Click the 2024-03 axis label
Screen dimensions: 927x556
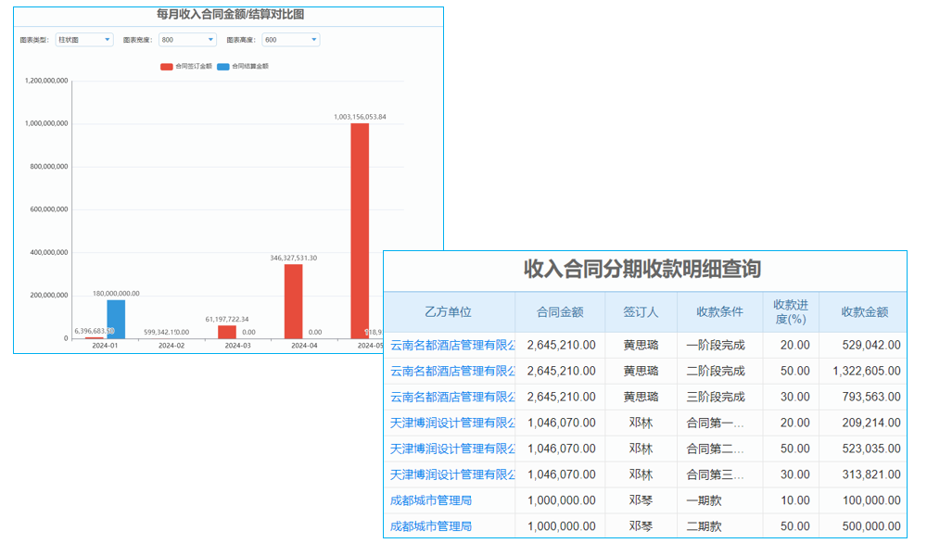(x=237, y=343)
